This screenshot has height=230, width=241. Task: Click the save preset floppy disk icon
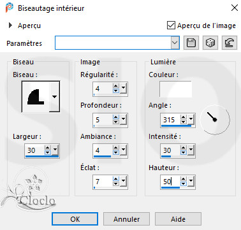click(191, 43)
